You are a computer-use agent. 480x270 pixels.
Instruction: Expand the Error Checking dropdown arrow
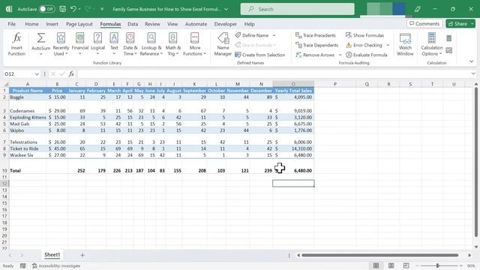(388, 45)
